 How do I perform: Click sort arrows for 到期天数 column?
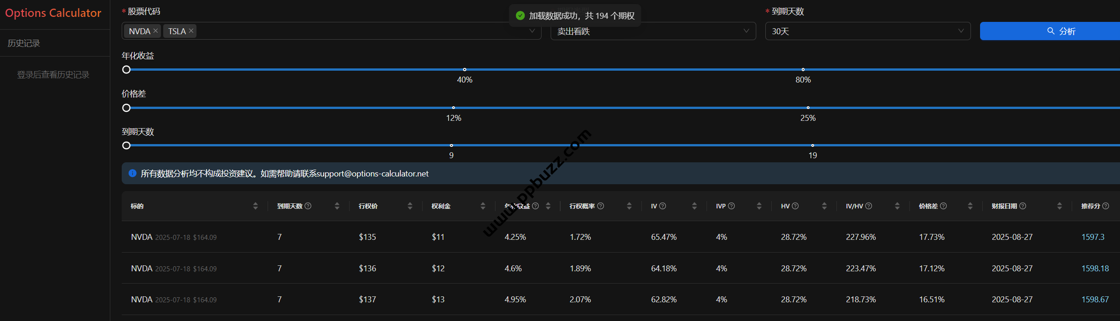pos(337,206)
